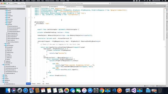Open the Debug configuration selector
Viewport: 168px width, 94px height.
[15, 3]
